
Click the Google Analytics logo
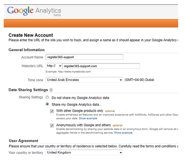pos(34,11)
